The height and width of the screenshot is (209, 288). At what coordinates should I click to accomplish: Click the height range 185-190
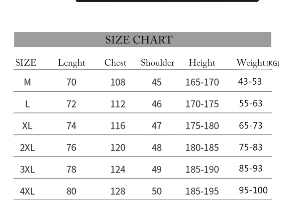click(x=202, y=170)
